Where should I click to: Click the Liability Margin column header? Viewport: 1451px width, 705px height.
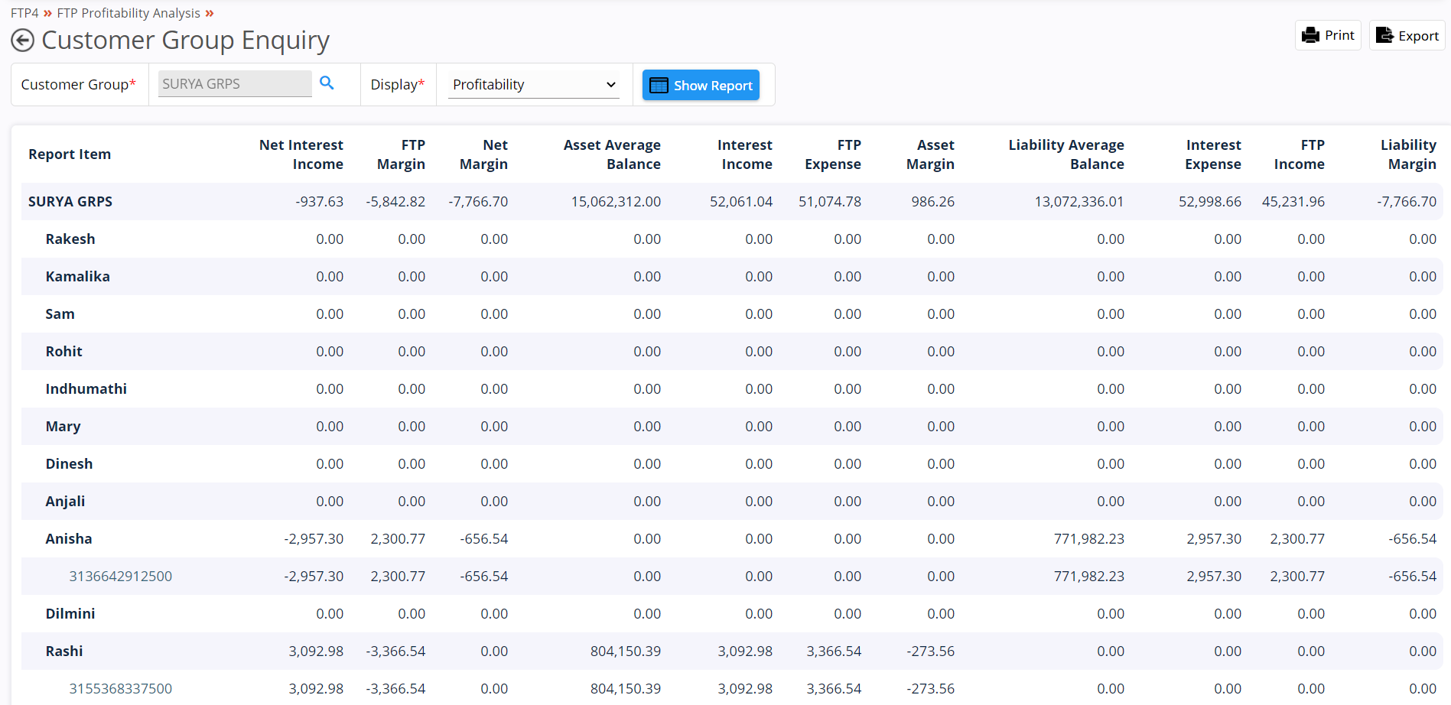[x=1408, y=154]
